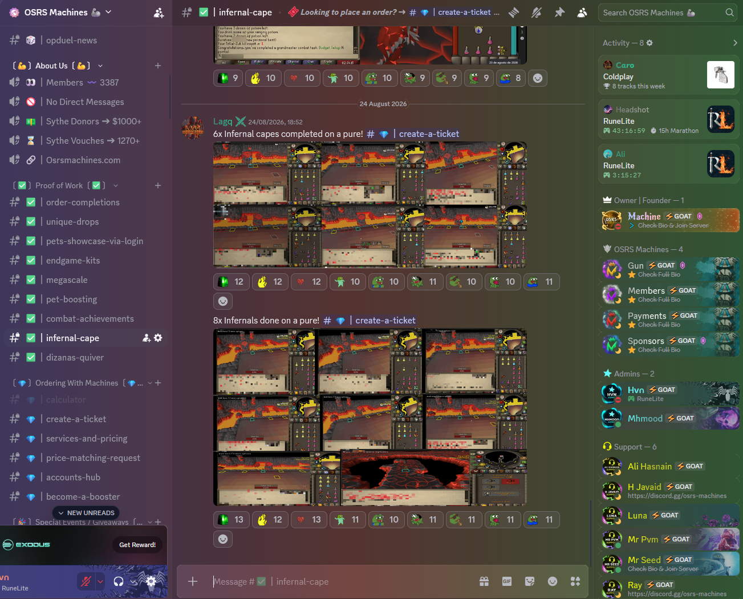Click the magnifier icon in the search box
The height and width of the screenshot is (599, 743).
[729, 13]
